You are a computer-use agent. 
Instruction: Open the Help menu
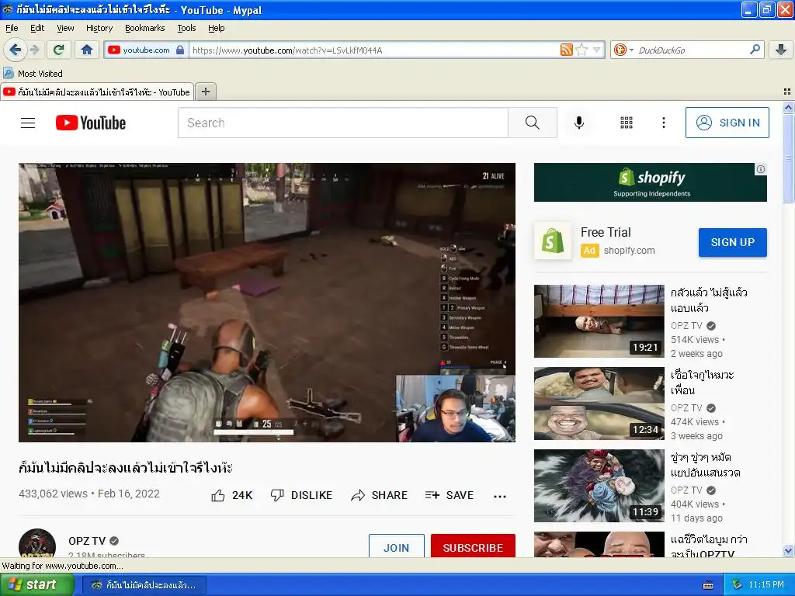pos(217,28)
